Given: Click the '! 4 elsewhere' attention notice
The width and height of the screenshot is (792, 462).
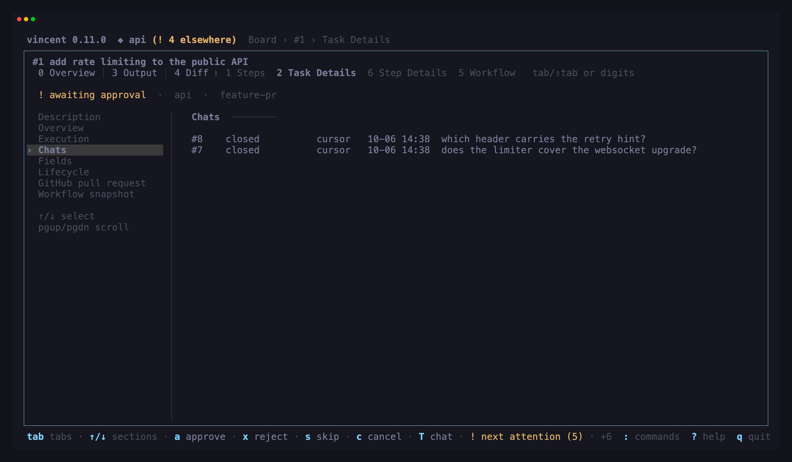Looking at the screenshot, I should coord(194,40).
